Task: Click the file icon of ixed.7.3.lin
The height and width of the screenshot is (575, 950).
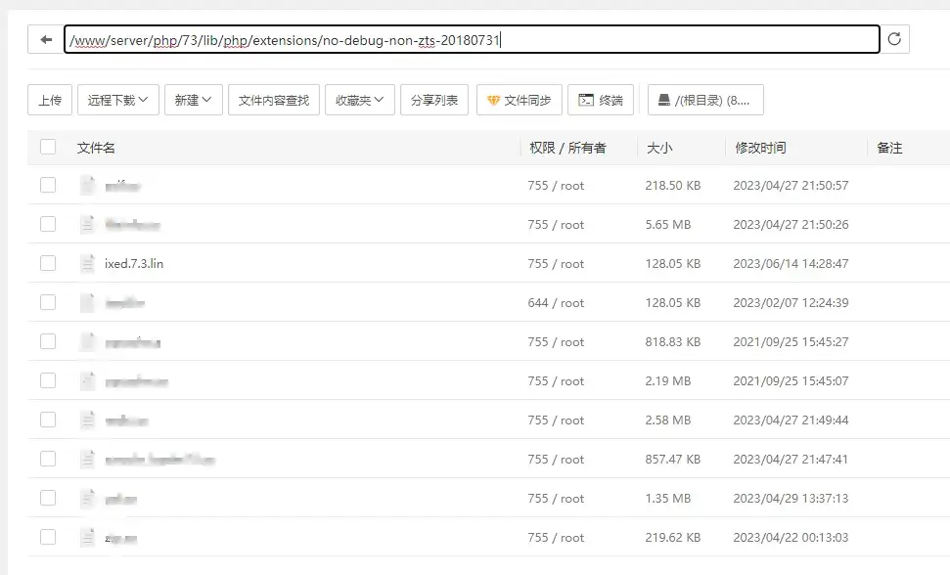Action: click(x=88, y=263)
